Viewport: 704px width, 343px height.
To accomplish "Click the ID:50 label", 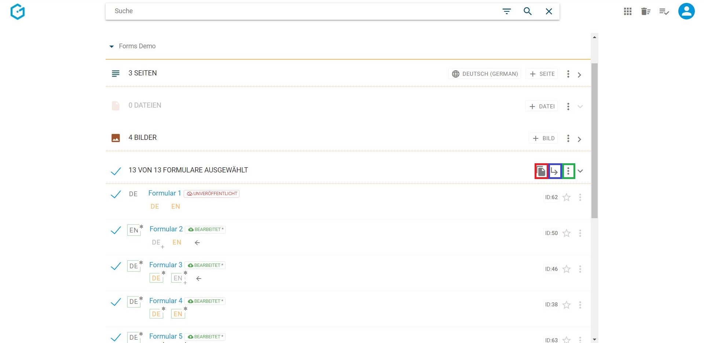I will tap(551, 233).
